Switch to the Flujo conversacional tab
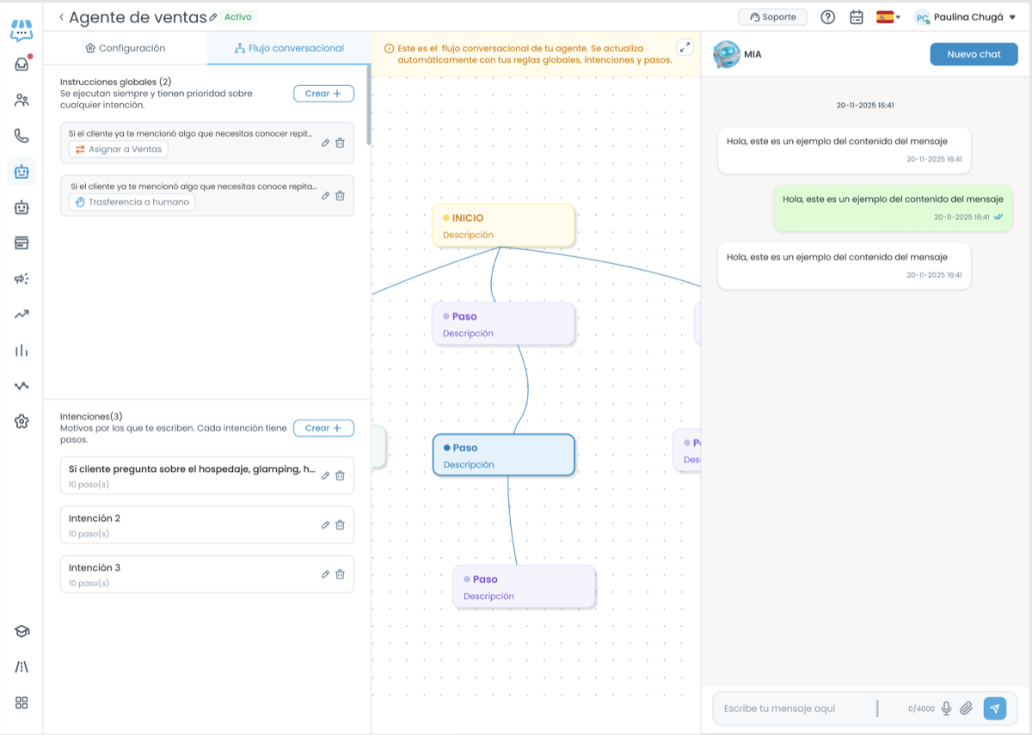 289,48
